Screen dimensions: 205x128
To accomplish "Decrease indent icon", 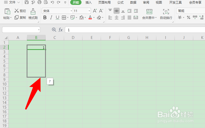I will (129, 11).
